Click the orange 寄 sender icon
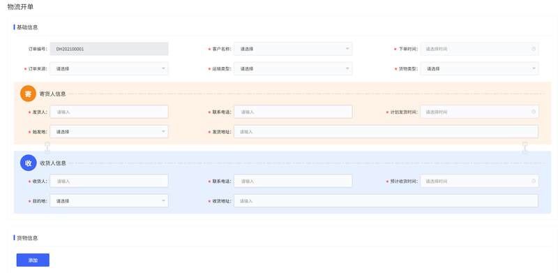558x273 pixels. pyautogui.click(x=28, y=94)
